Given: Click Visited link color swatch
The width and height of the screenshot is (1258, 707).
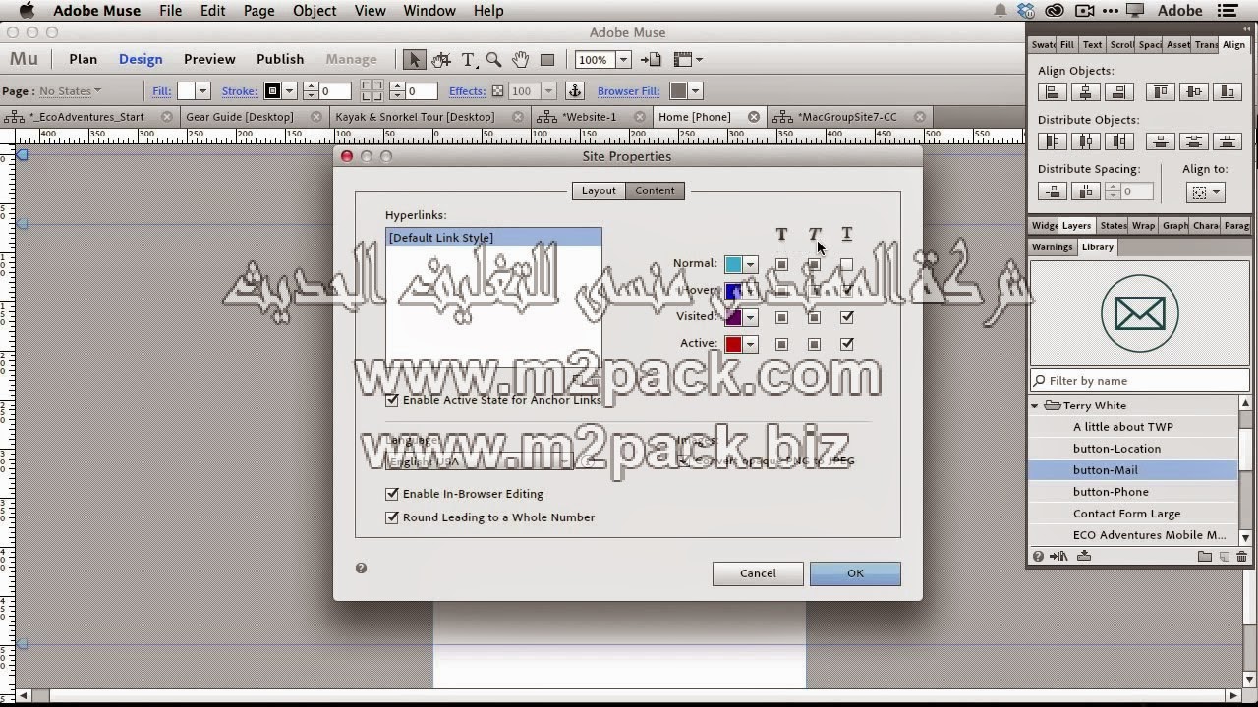Looking at the screenshot, I should click(733, 317).
